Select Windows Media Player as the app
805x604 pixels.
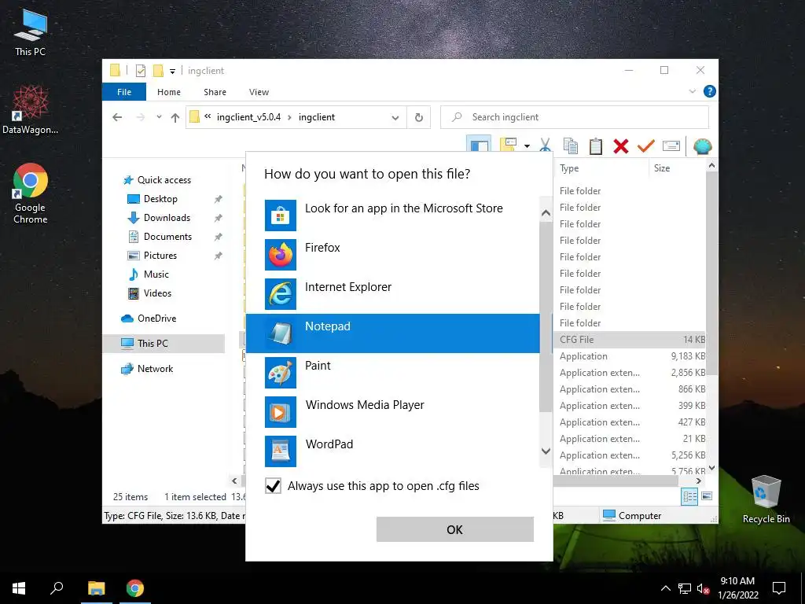click(x=393, y=412)
